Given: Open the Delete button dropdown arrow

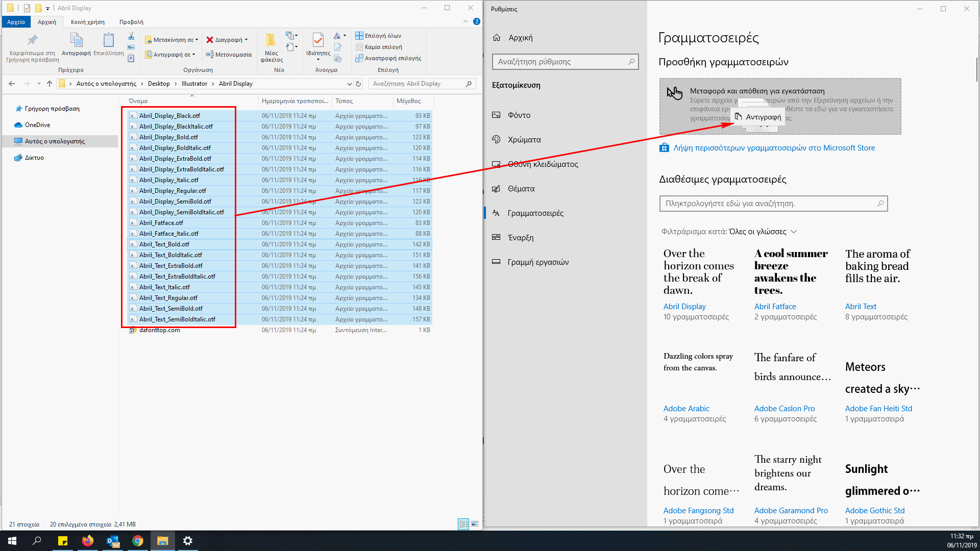Looking at the screenshot, I should coord(246,40).
